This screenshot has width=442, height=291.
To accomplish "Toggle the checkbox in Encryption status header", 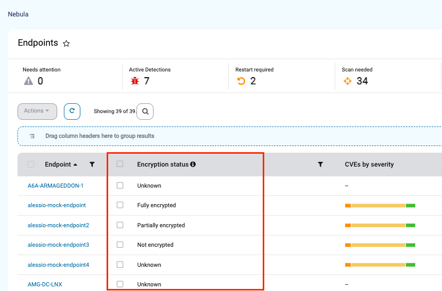I will (x=120, y=164).
